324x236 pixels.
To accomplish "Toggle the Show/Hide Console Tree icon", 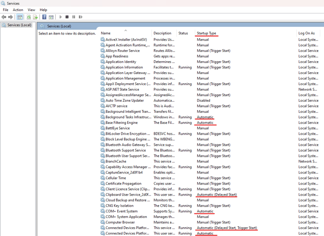I will click(20, 17).
